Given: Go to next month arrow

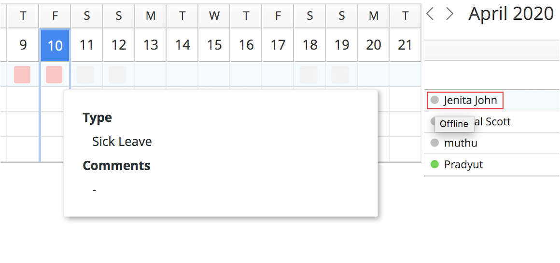Looking at the screenshot, I should [449, 14].
